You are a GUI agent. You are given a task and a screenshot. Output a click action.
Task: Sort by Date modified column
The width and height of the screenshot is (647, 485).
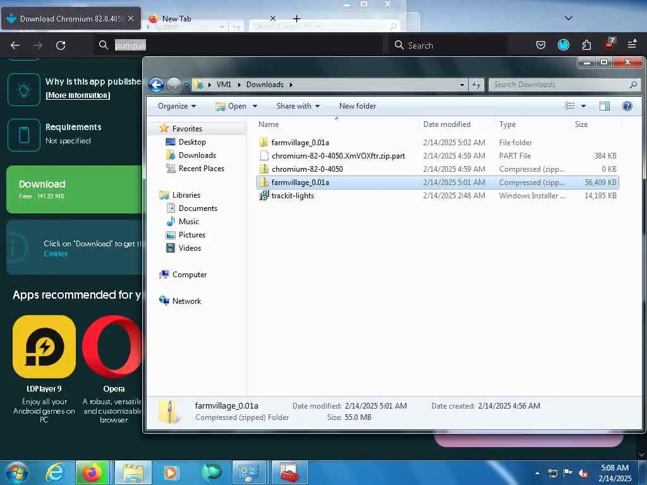click(x=457, y=124)
